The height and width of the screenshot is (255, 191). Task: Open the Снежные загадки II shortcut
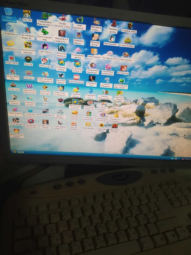point(30,113)
